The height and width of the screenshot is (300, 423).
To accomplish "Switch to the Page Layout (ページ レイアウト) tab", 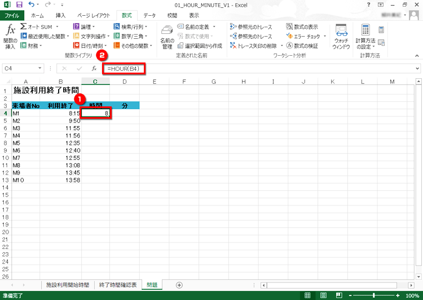I will 94,15.
